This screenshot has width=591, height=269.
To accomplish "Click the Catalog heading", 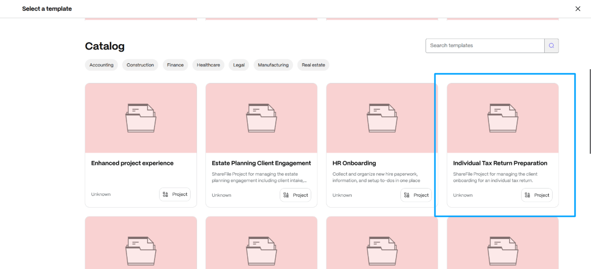I will 105,46.
